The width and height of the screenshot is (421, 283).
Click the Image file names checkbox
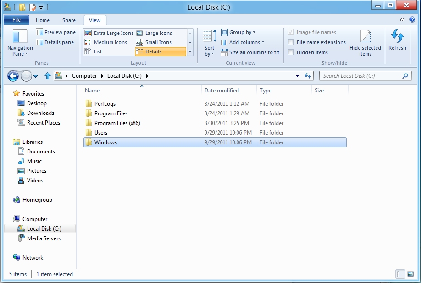[290, 32]
